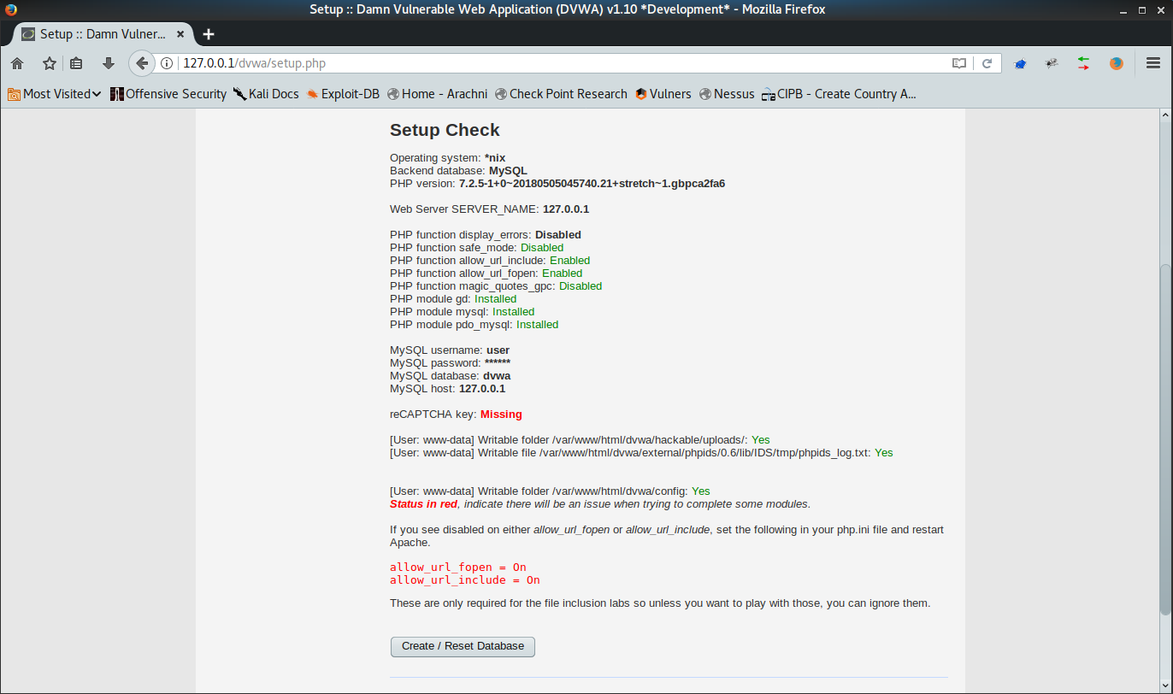Screen dimensions: 1173x694
Task: Click the SERVER_NAME value 127.0.0.1
Action: [566, 209]
